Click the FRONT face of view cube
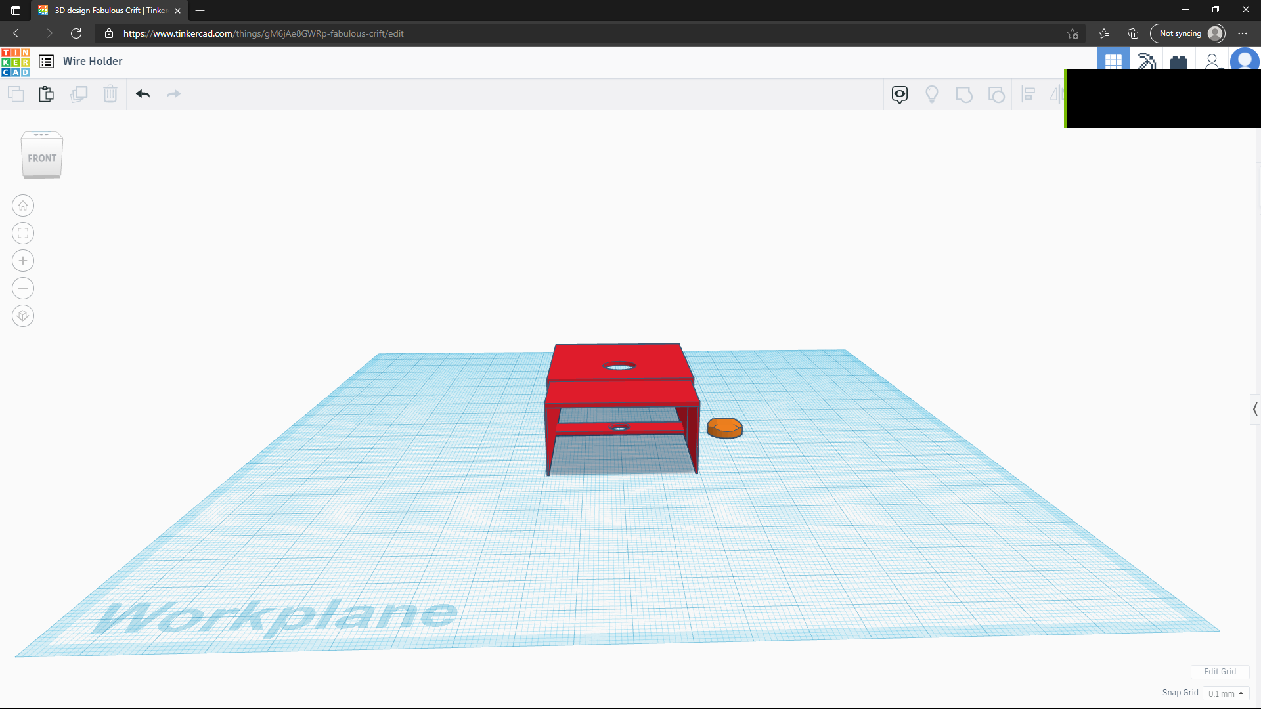Image resolution: width=1261 pixels, height=709 pixels. 42,158
